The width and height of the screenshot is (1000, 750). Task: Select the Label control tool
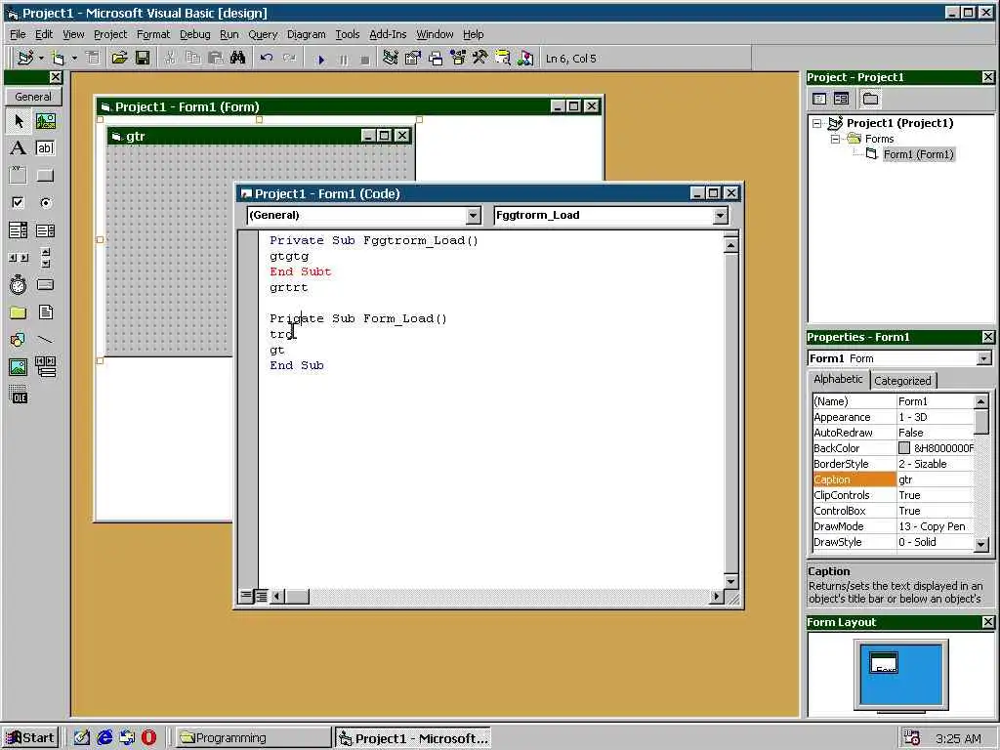pyautogui.click(x=18, y=148)
